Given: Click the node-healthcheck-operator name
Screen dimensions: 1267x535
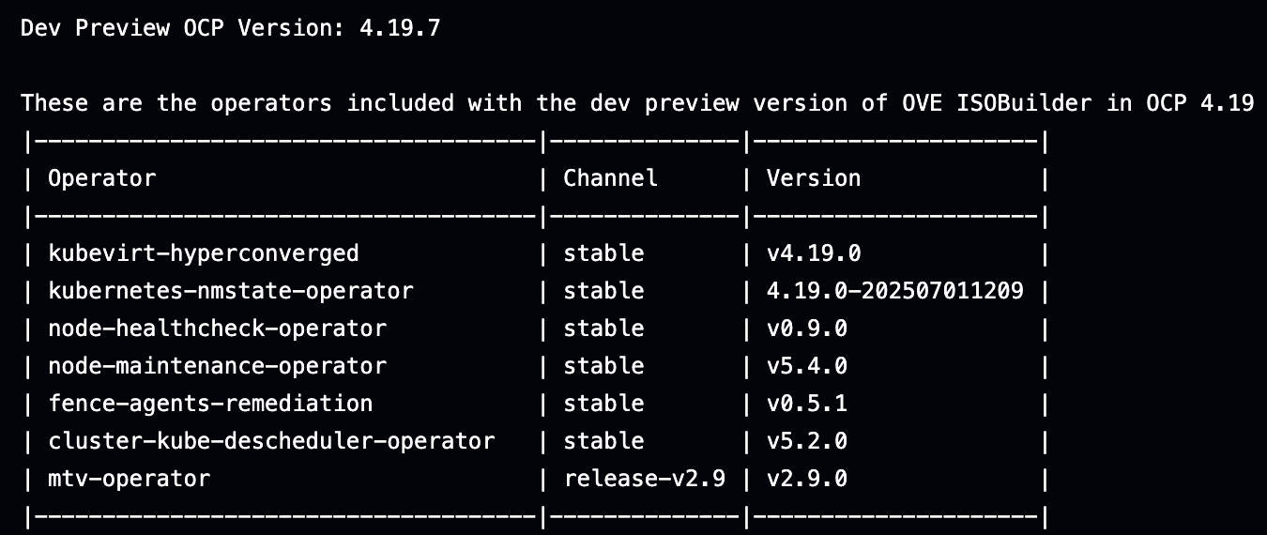Looking at the screenshot, I should (217, 329).
